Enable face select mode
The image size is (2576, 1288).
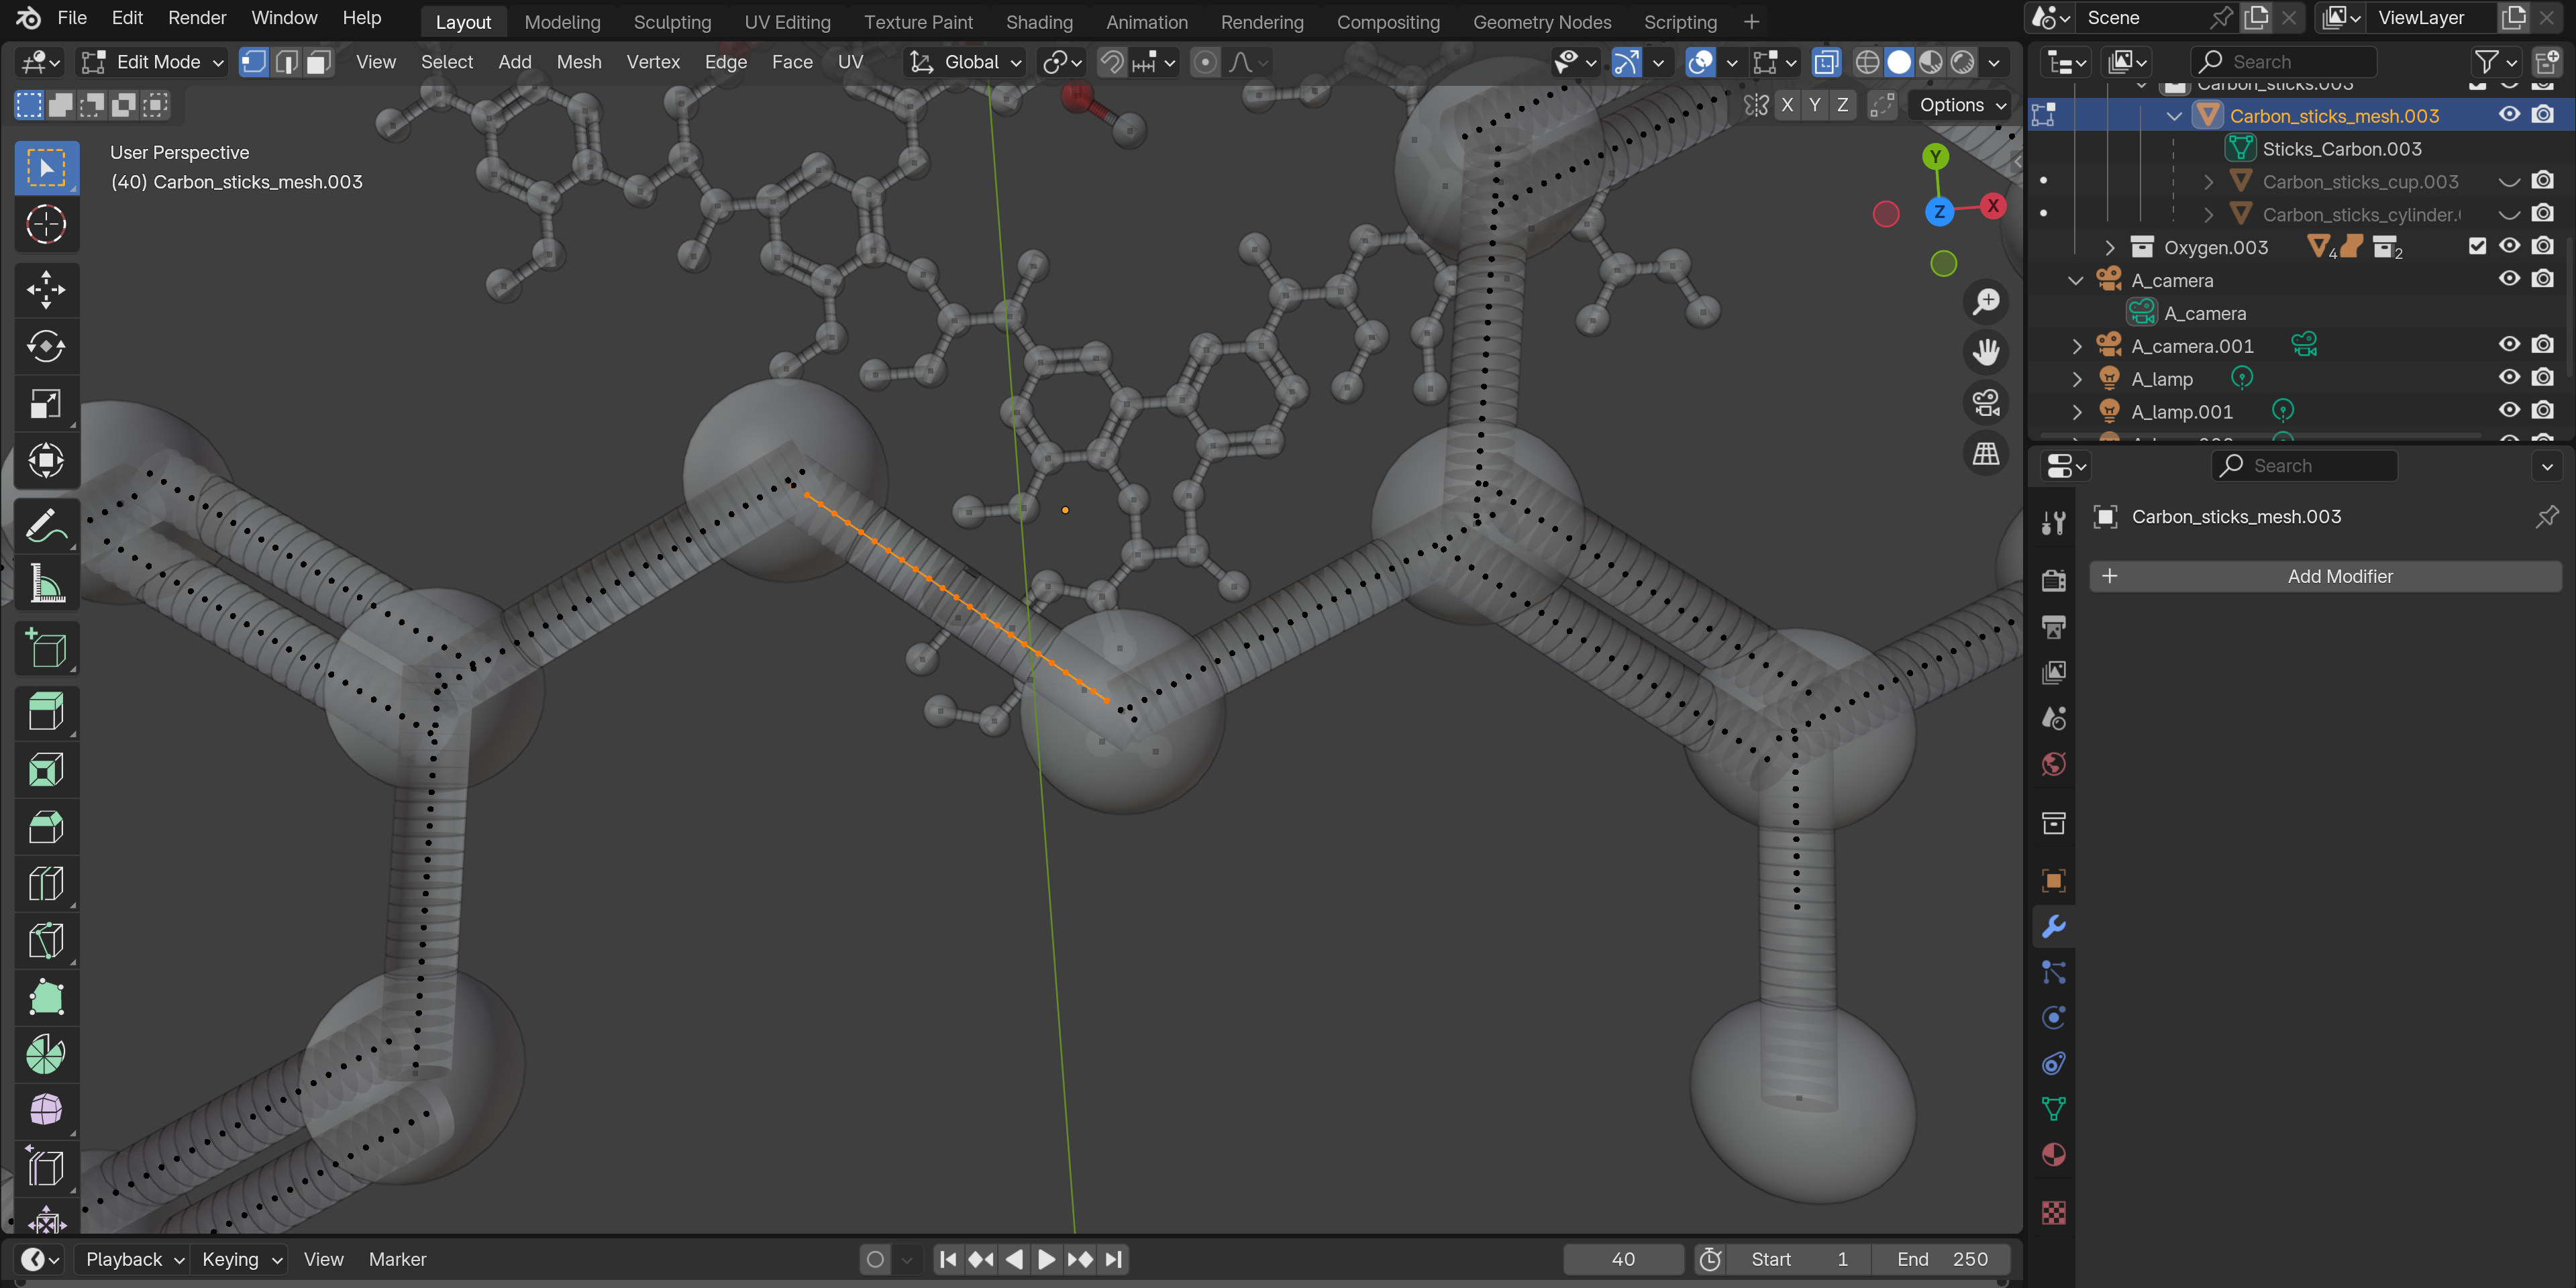318,62
